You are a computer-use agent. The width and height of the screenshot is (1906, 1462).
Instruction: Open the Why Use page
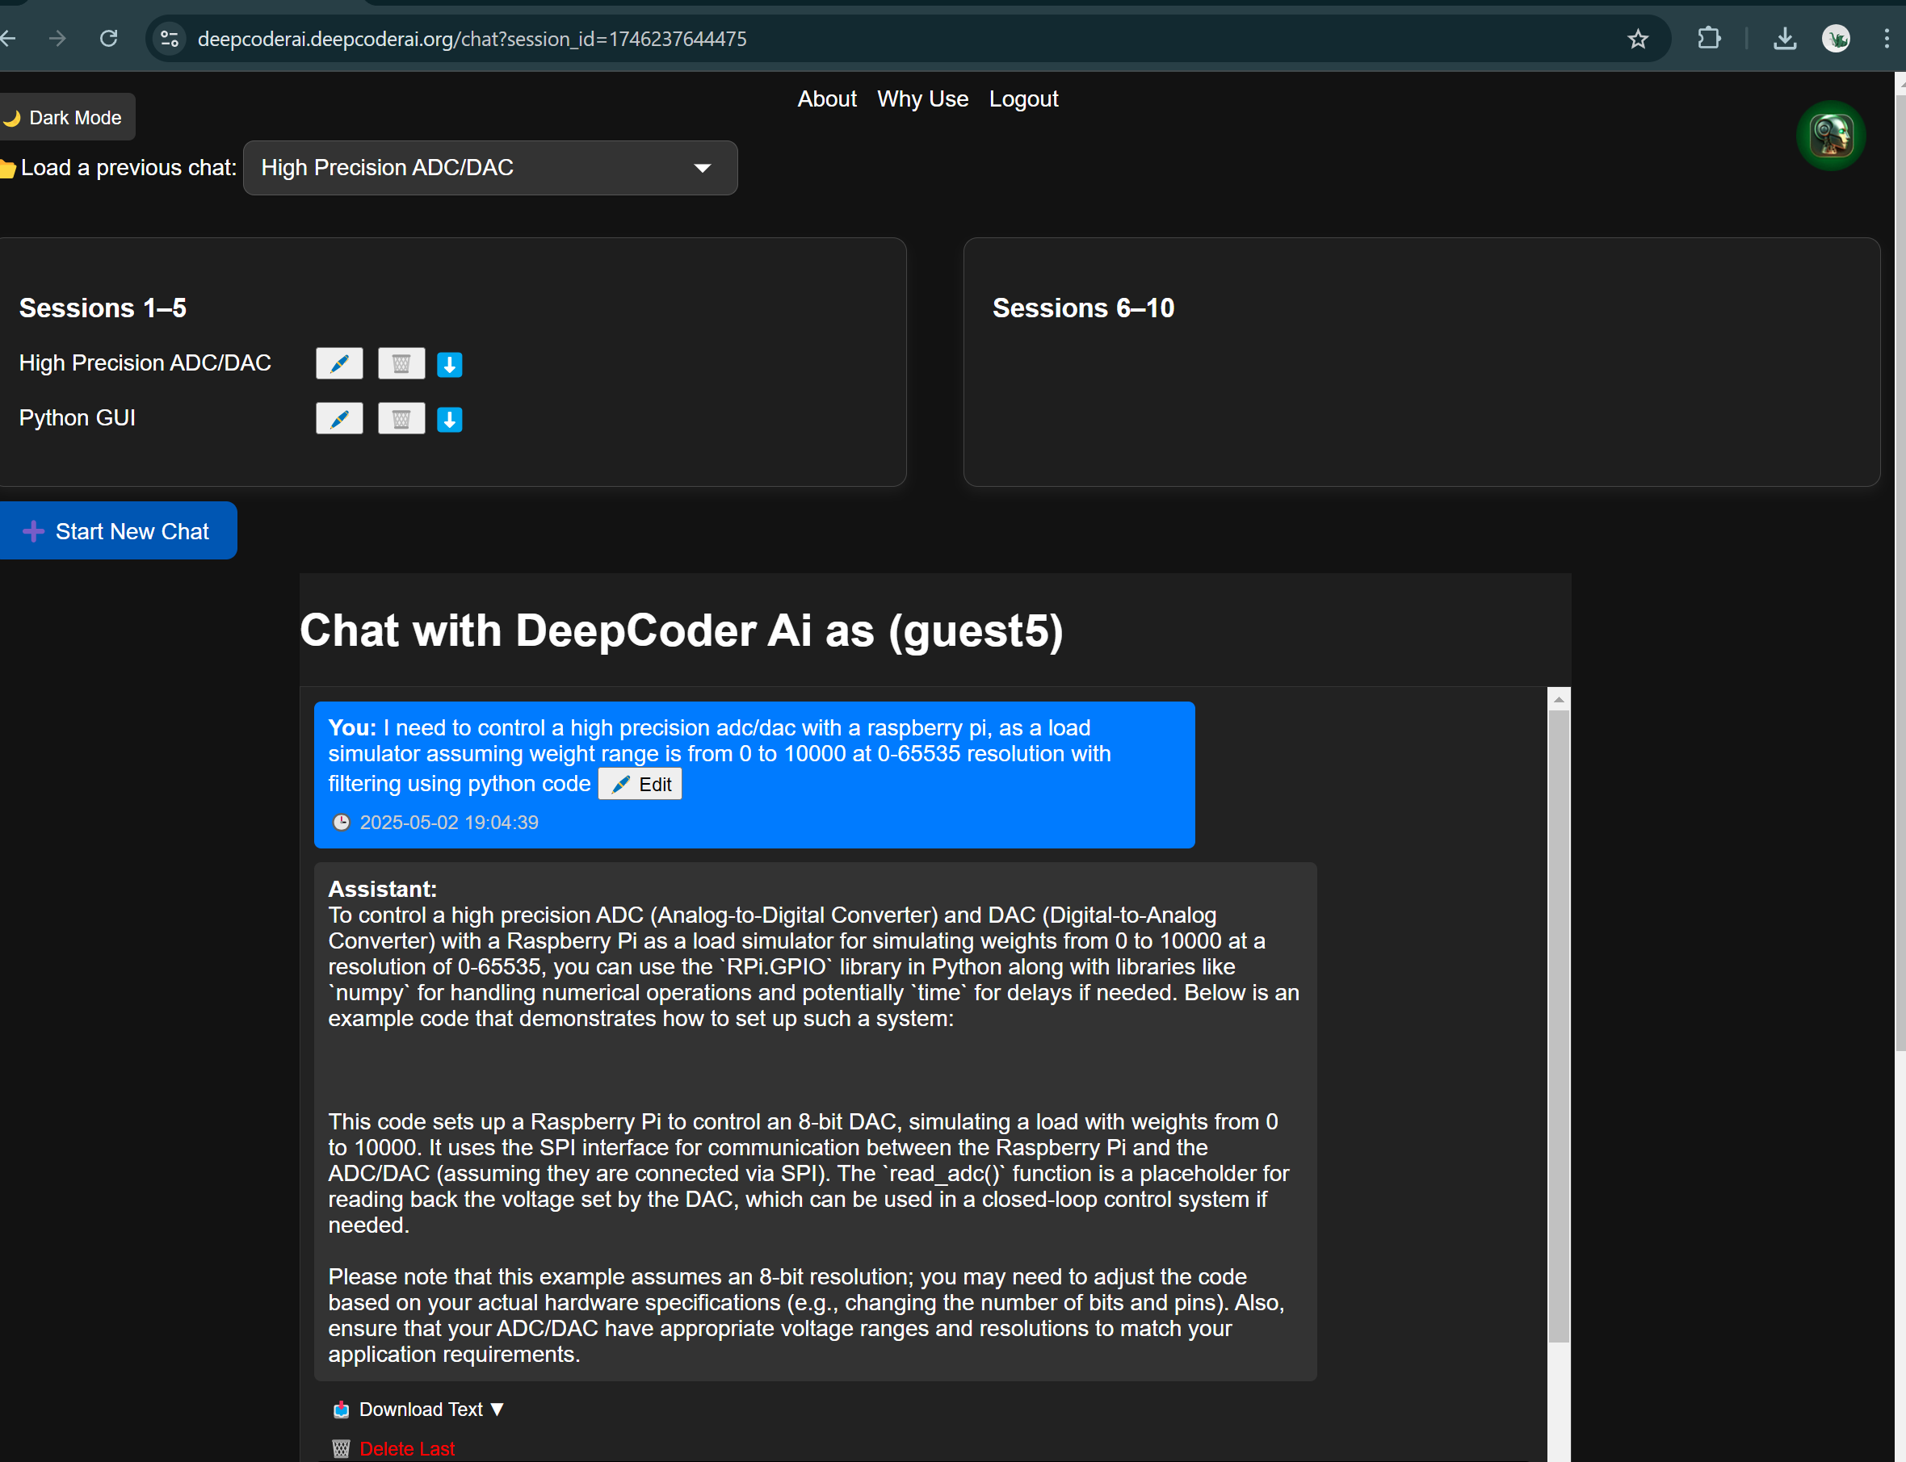(922, 99)
